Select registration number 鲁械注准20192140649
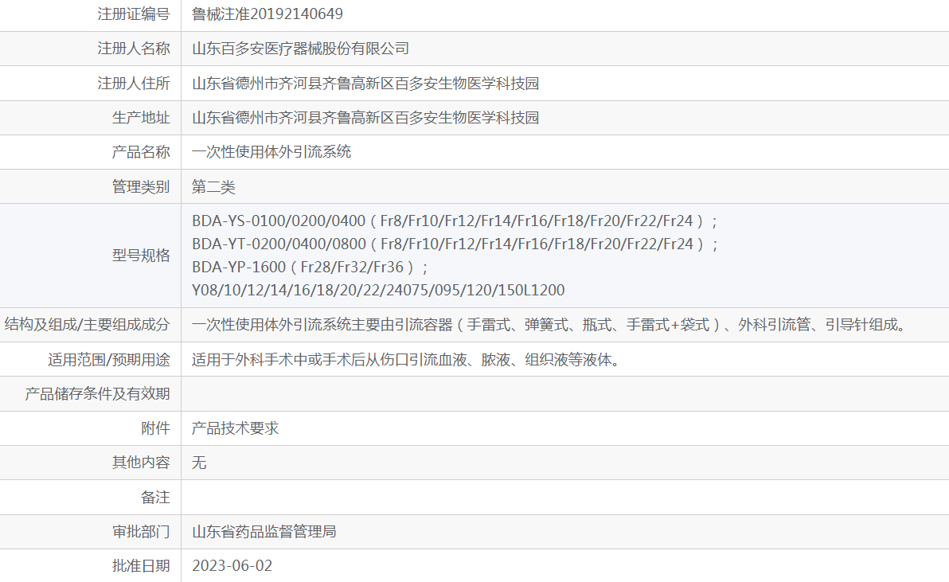The width and height of the screenshot is (949, 582). [268, 14]
